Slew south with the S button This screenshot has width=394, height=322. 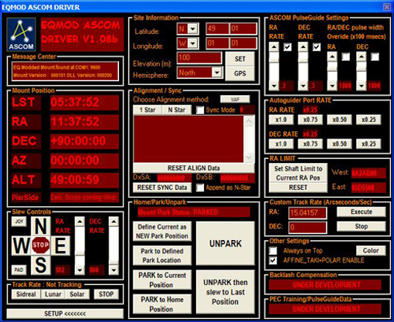tap(40, 265)
